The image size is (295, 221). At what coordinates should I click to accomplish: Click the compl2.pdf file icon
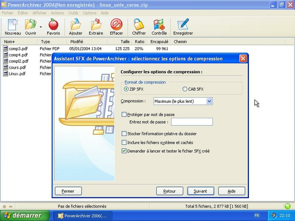[x=6, y=61]
